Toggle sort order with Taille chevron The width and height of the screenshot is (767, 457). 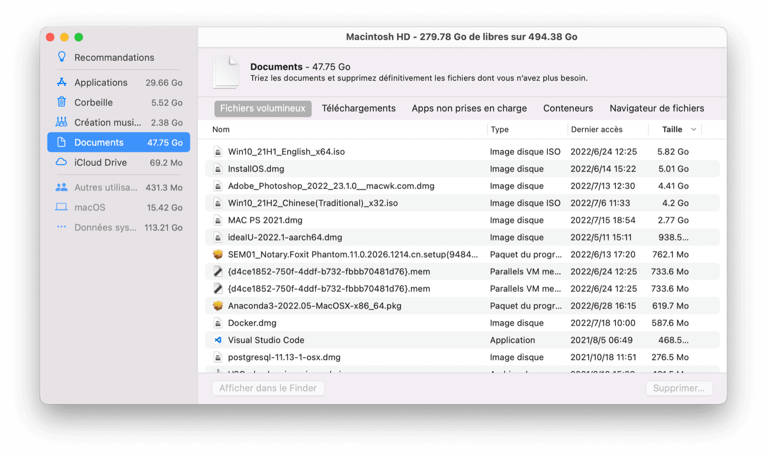(x=693, y=129)
